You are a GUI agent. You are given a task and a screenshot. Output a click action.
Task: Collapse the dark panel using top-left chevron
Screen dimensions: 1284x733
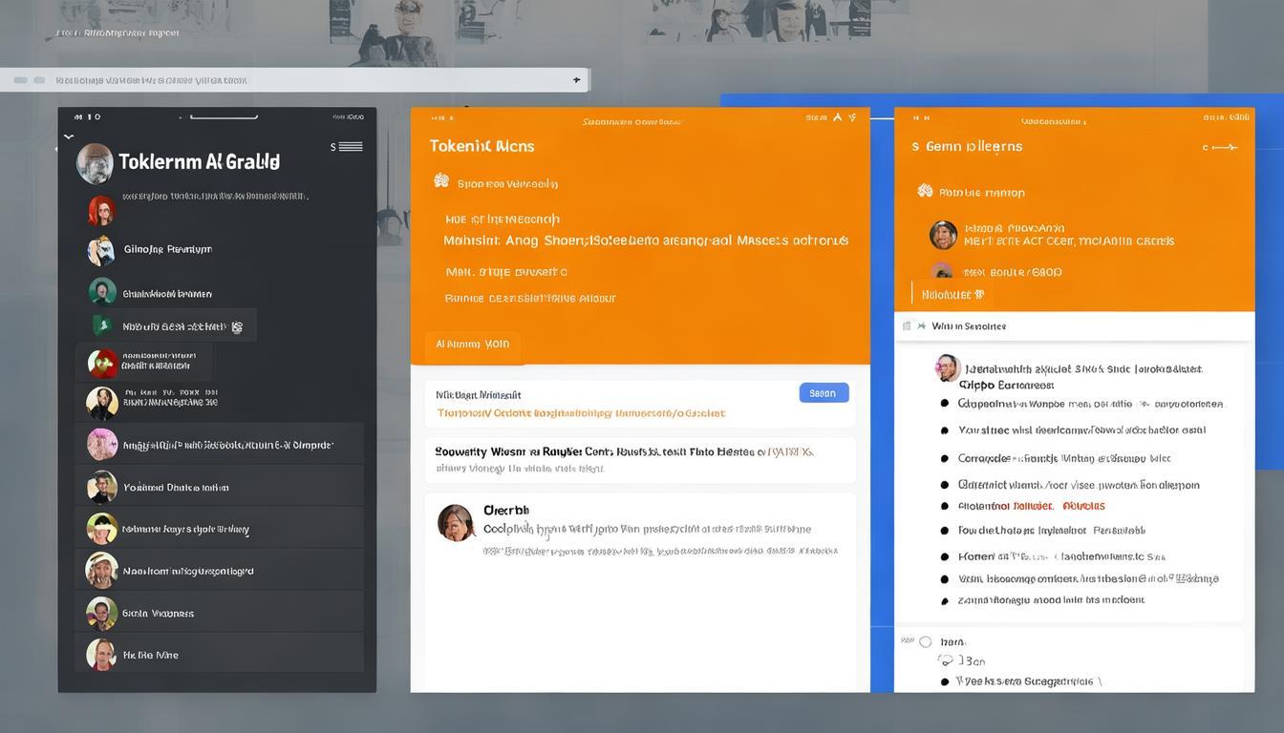(x=69, y=137)
